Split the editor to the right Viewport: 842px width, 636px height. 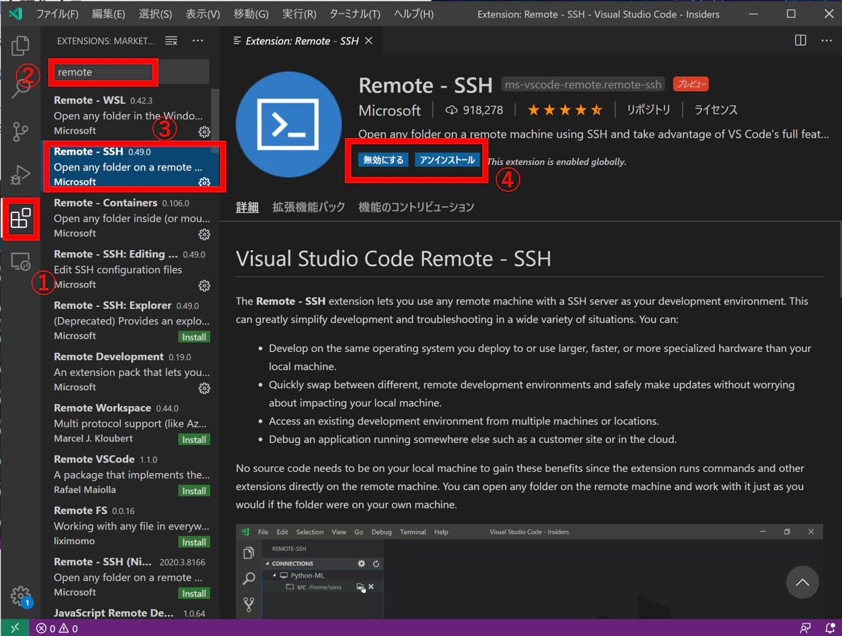(x=800, y=40)
